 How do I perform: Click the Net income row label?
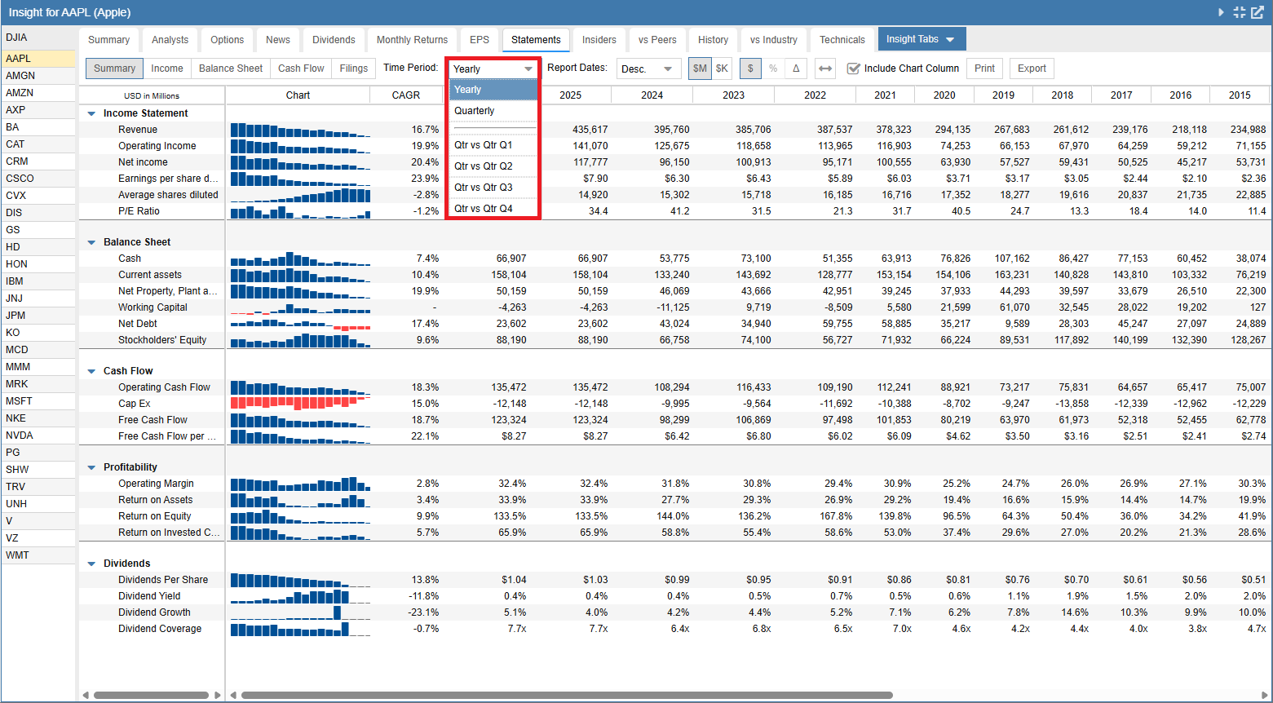[143, 162]
